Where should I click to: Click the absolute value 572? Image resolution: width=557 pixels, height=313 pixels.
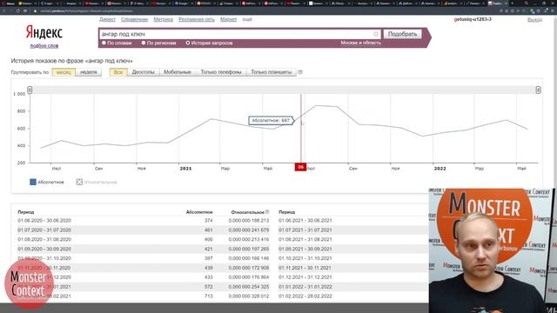(x=209, y=287)
